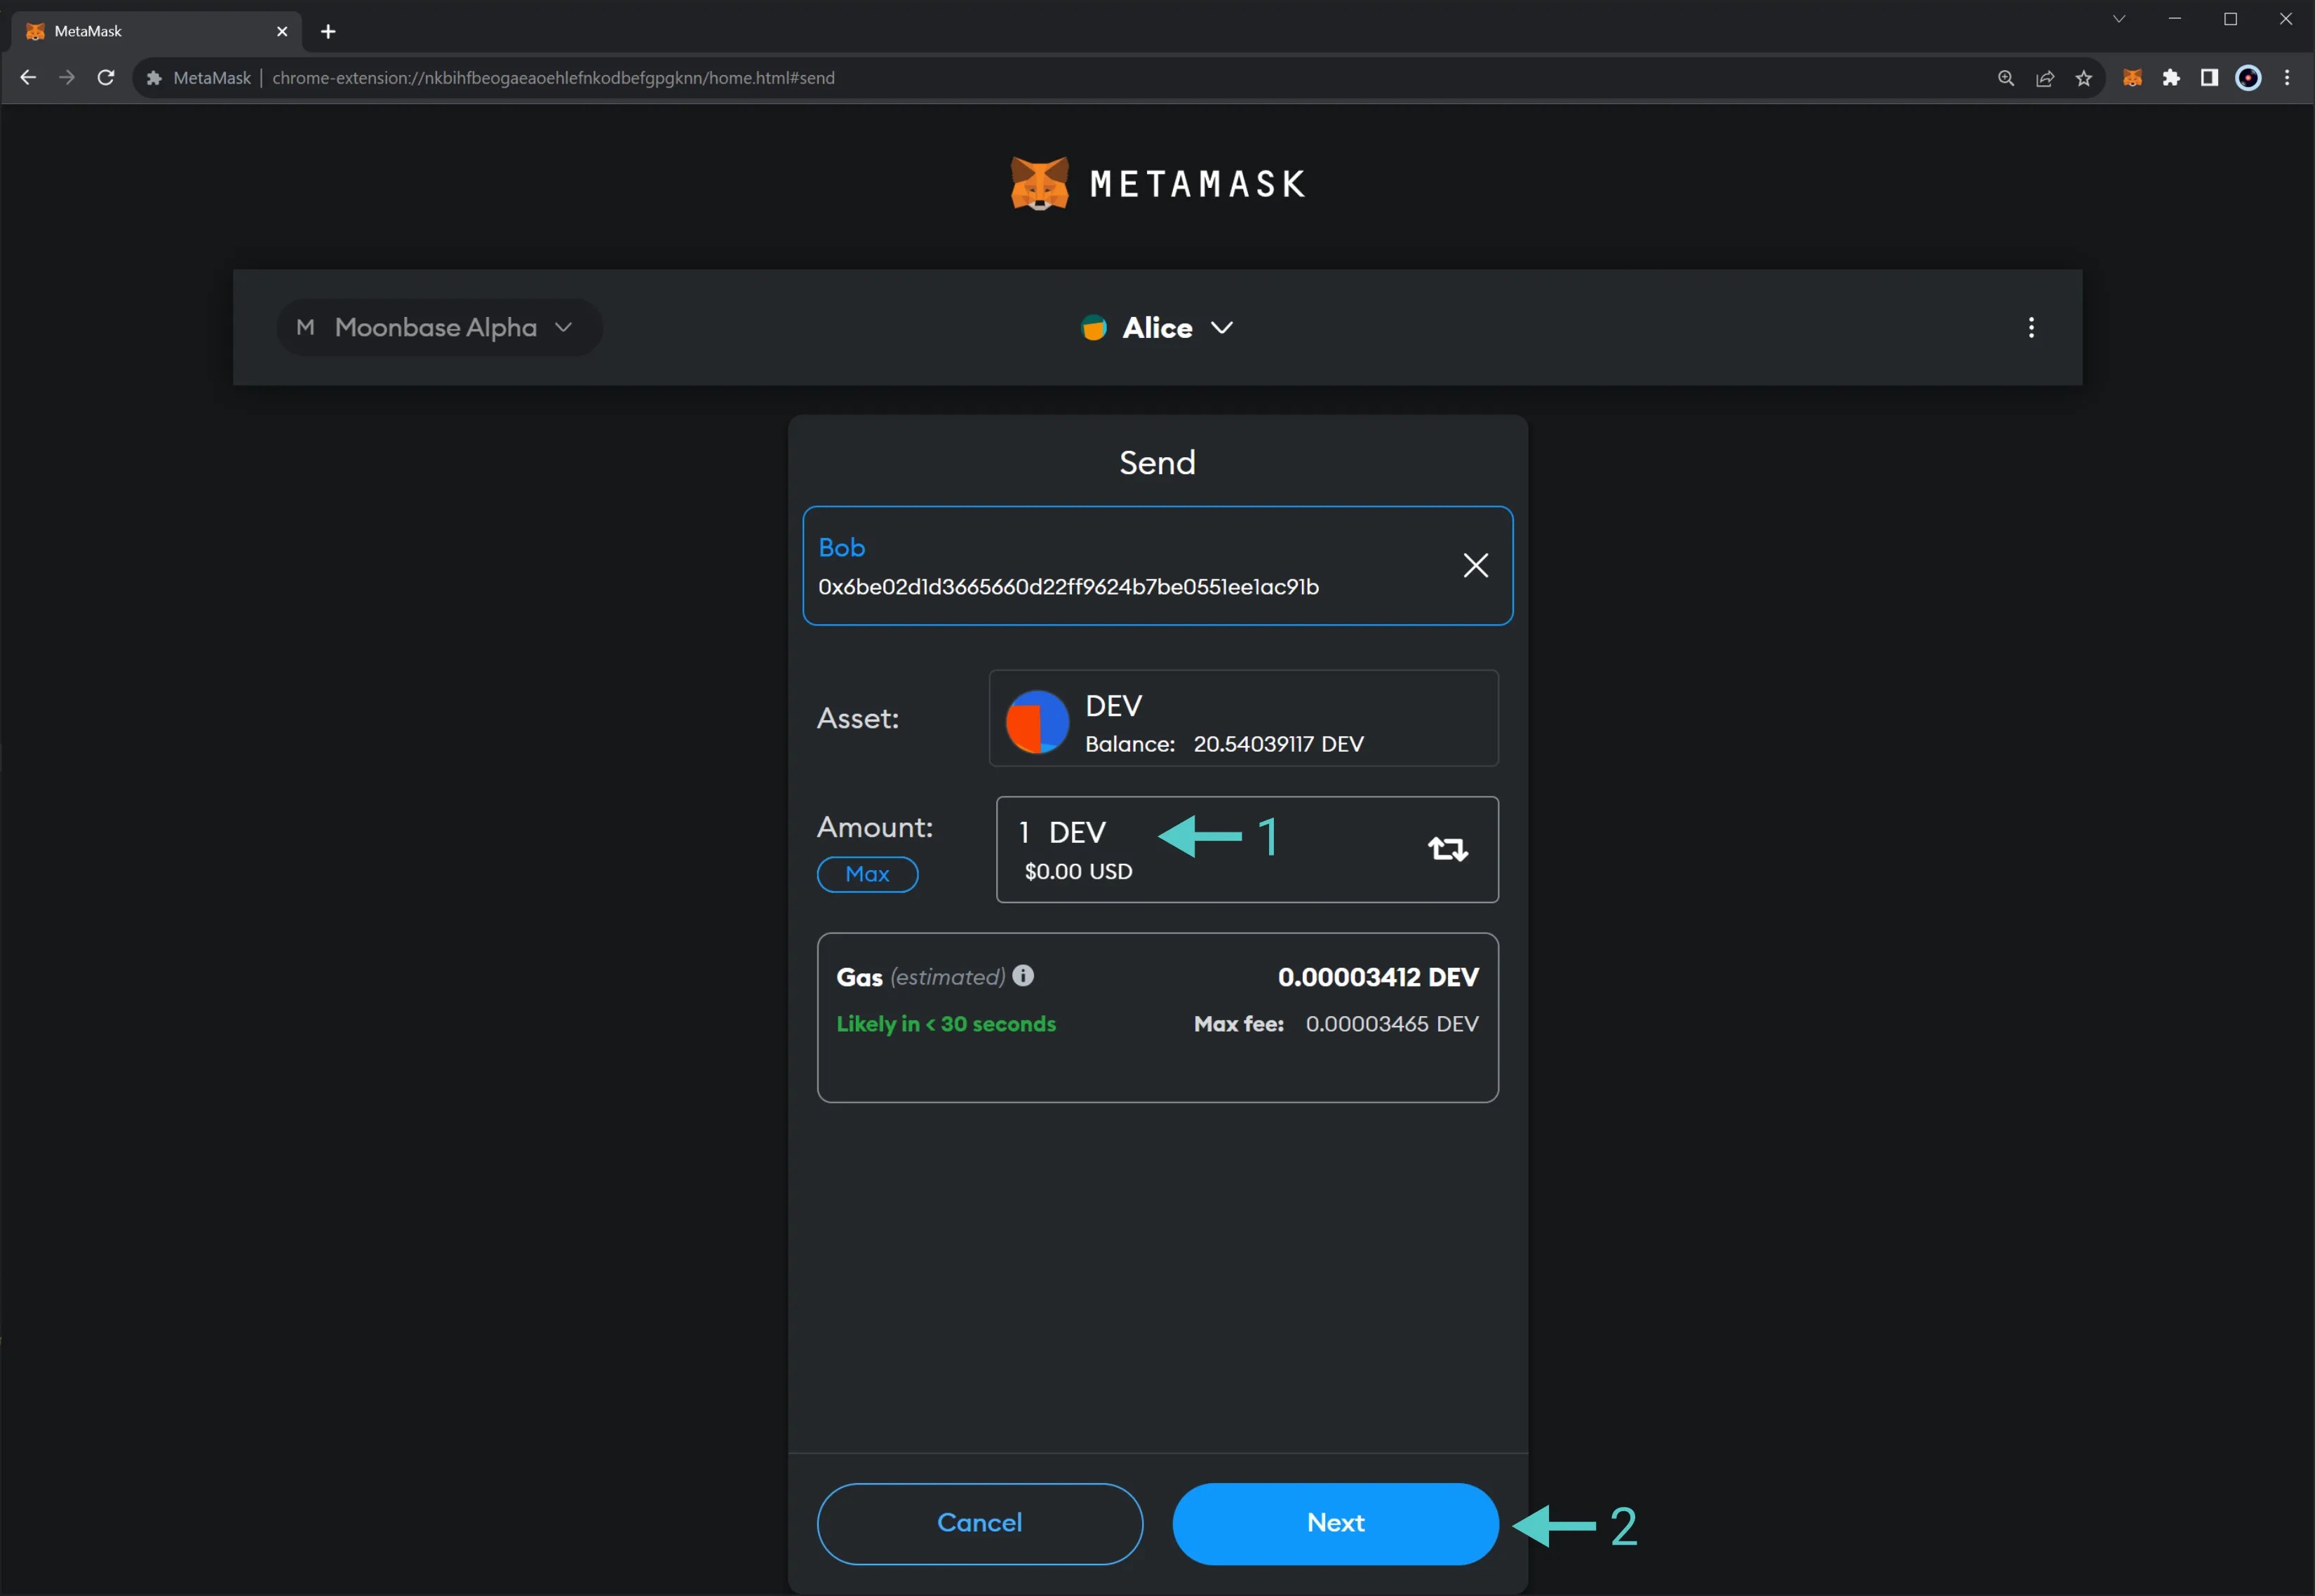
Task: Select the MetaMask browser tab
Action: point(150,31)
